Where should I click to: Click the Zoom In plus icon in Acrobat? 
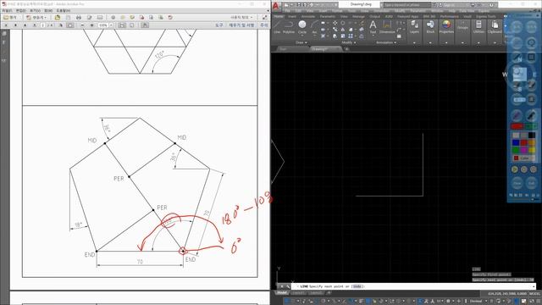coord(91,25)
